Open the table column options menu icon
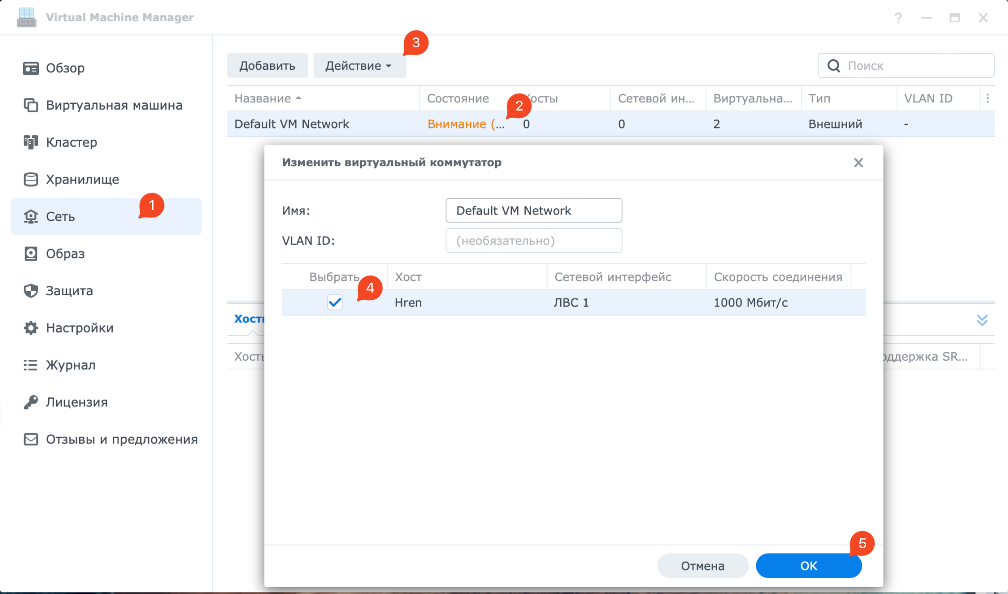This screenshot has height=594, width=1008. pos(987,98)
